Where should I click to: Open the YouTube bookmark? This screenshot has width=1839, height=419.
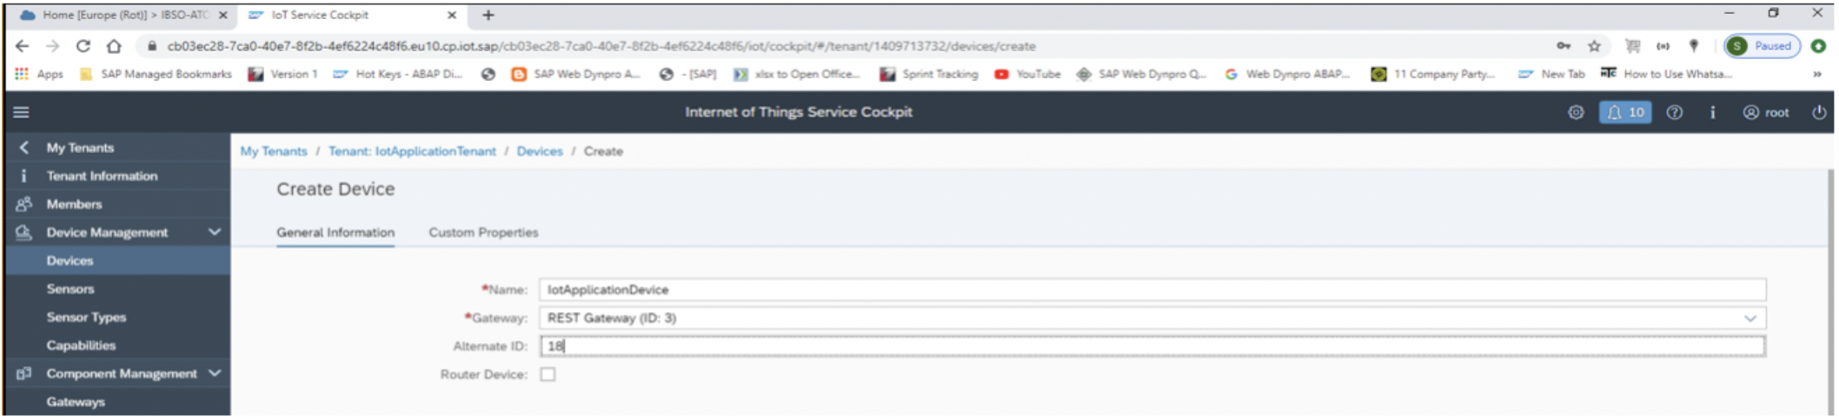click(x=1028, y=74)
